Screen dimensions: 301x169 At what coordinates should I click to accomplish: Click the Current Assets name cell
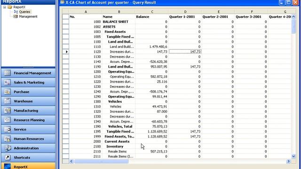(x=119, y=141)
